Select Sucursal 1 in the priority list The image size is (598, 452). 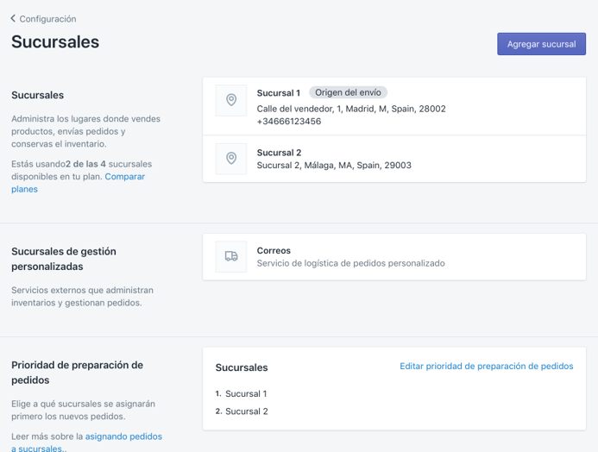pos(246,393)
